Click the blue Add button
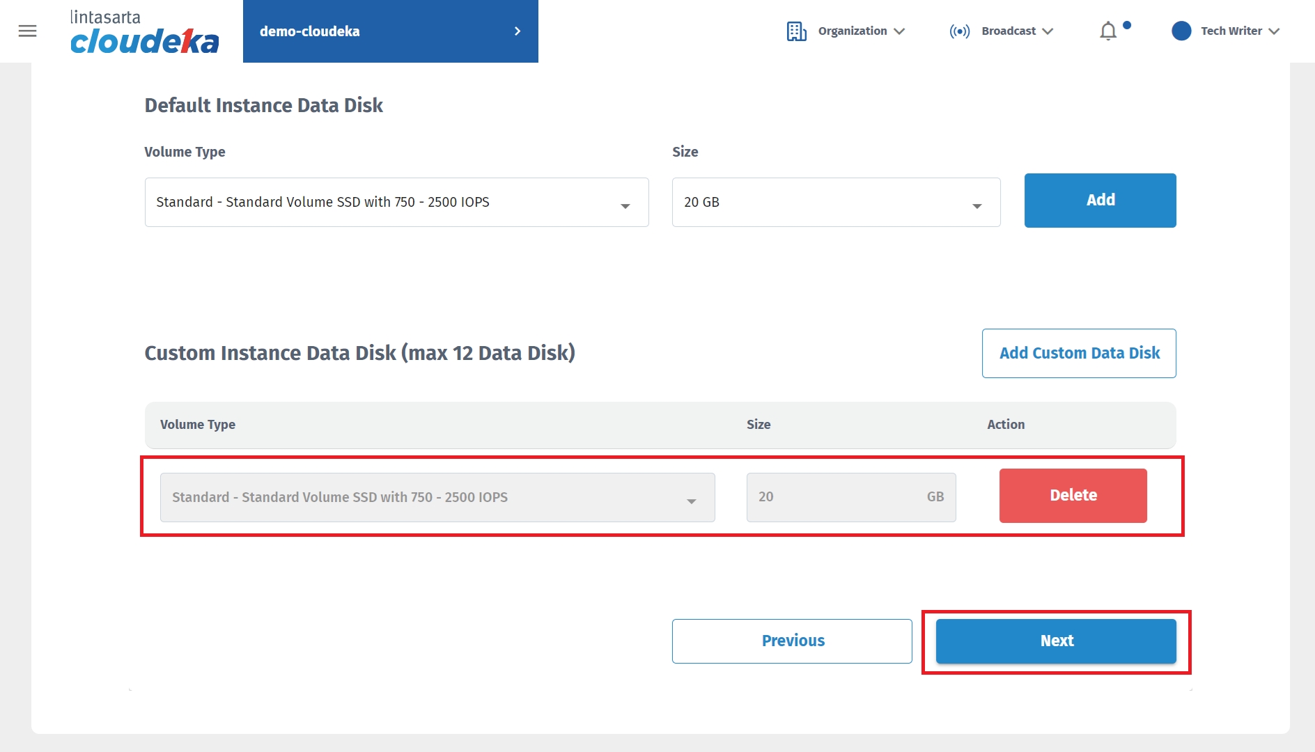The width and height of the screenshot is (1315, 752). [x=1100, y=201]
